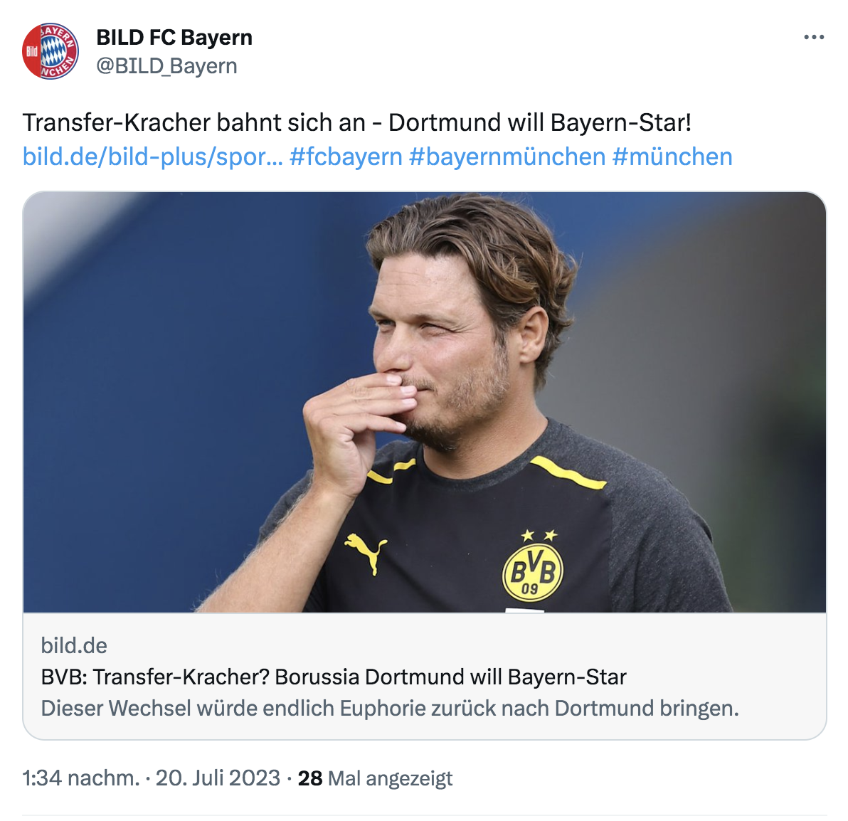The height and width of the screenshot is (821, 848).
Task: View the "Mal angezeigt" views label
Action: (390, 778)
